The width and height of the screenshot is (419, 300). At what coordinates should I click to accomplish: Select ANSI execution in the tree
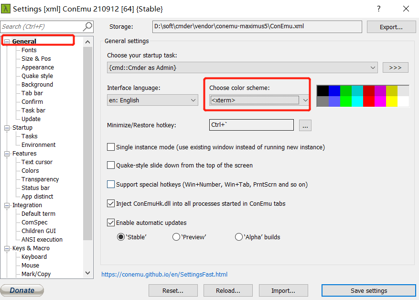[x=42, y=240]
